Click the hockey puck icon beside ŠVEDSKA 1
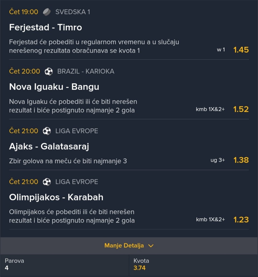The height and width of the screenshot is (277, 258). pyautogui.click(x=47, y=12)
